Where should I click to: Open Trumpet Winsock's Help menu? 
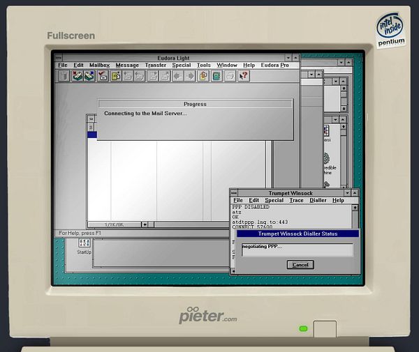click(x=338, y=200)
